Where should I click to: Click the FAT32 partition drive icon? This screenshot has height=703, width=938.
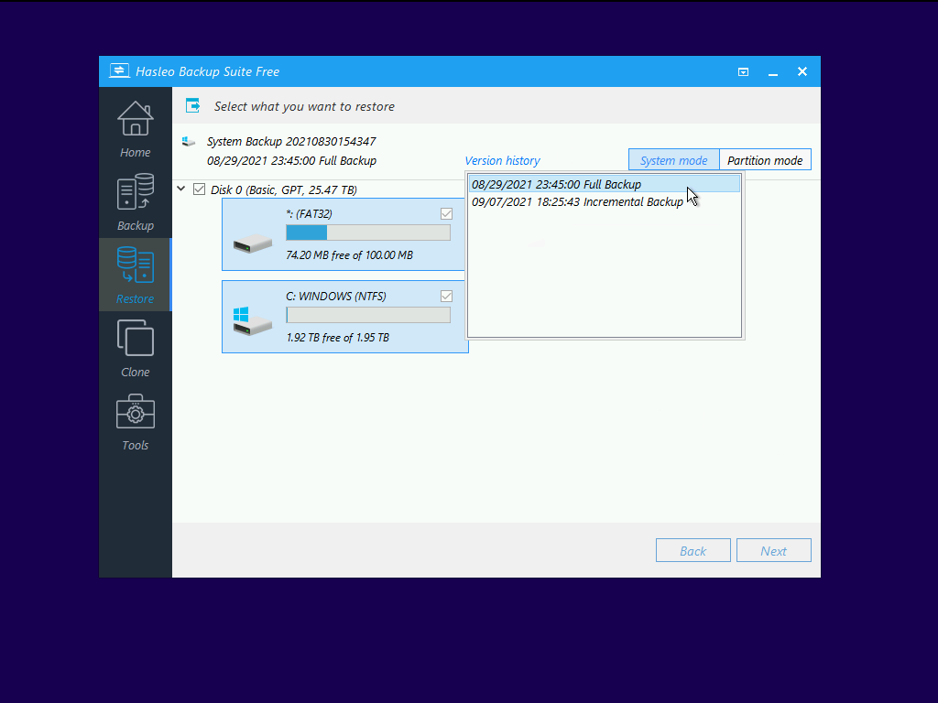(x=252, y=243)
